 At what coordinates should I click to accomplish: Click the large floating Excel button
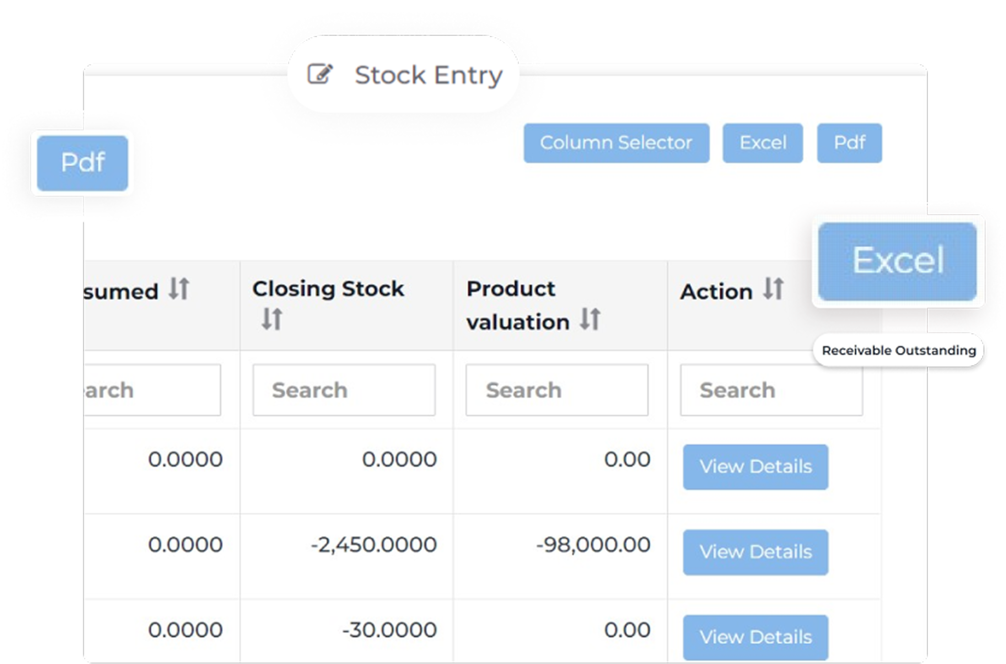pyautogui.click(x=897, y=261)
